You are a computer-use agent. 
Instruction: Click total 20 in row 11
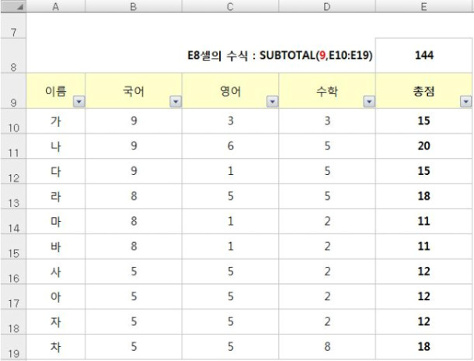pyautogui.click(x=423, y=146)
